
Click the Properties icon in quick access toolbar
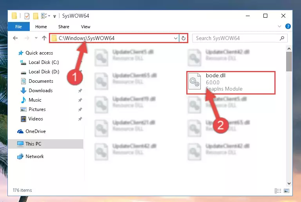click(x=27, y=16)
